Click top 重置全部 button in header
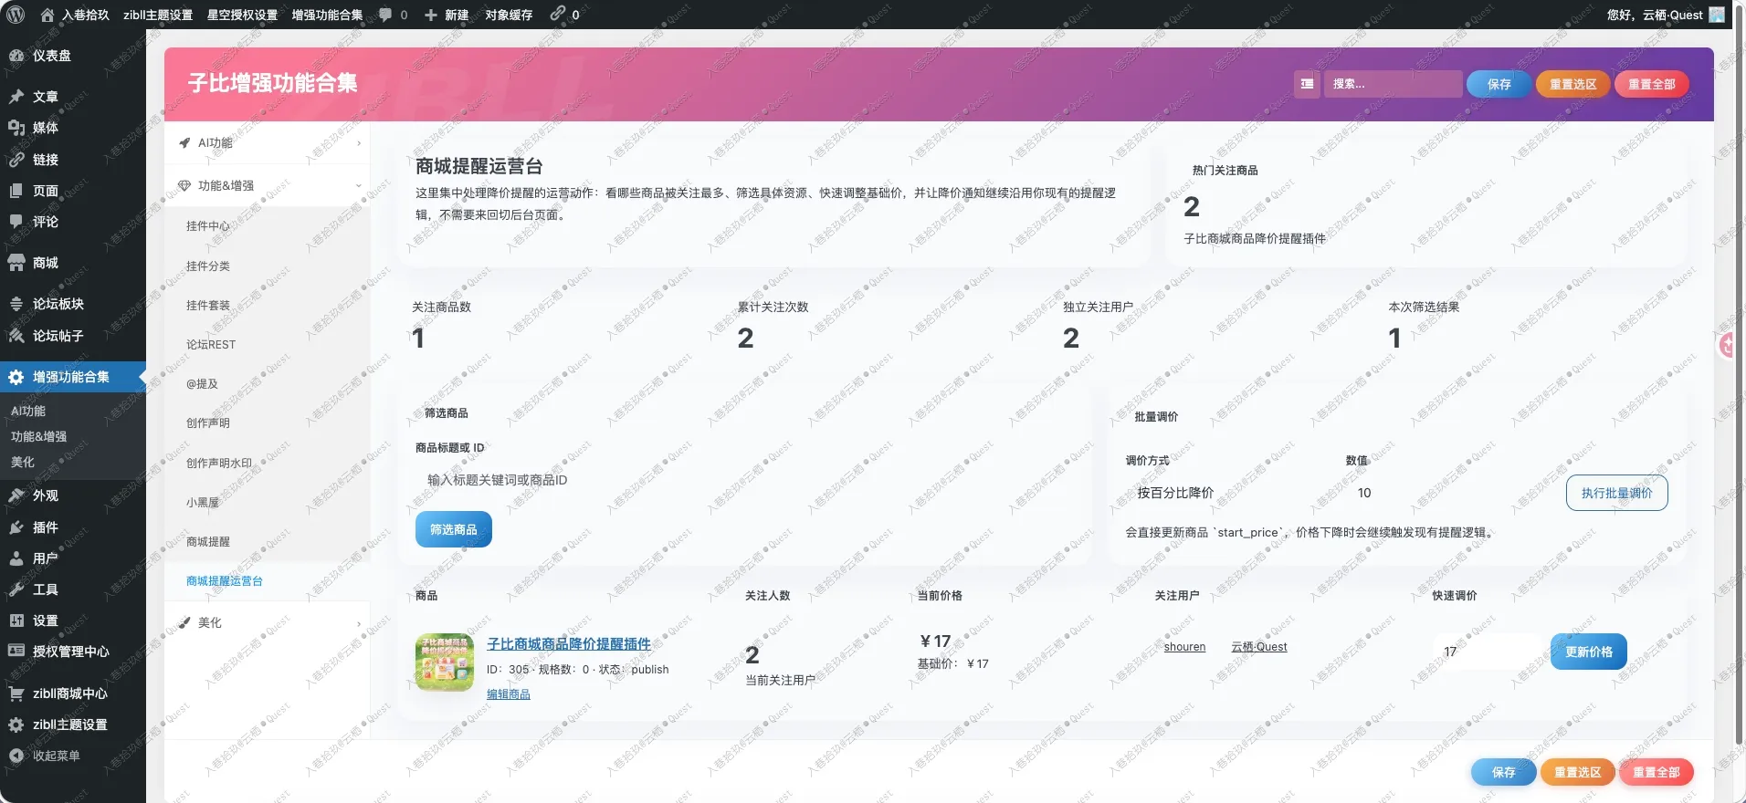Viewport: 1746px width, 803px height. [x=1651, y=84]
